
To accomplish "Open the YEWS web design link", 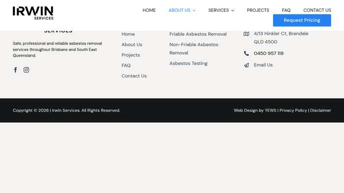I will pyautogui.click(x=270, y=110).
